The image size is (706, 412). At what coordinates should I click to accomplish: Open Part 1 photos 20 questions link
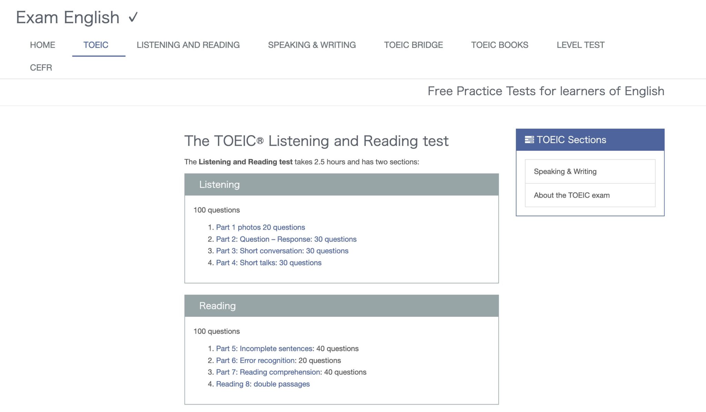tap(260, 227)
